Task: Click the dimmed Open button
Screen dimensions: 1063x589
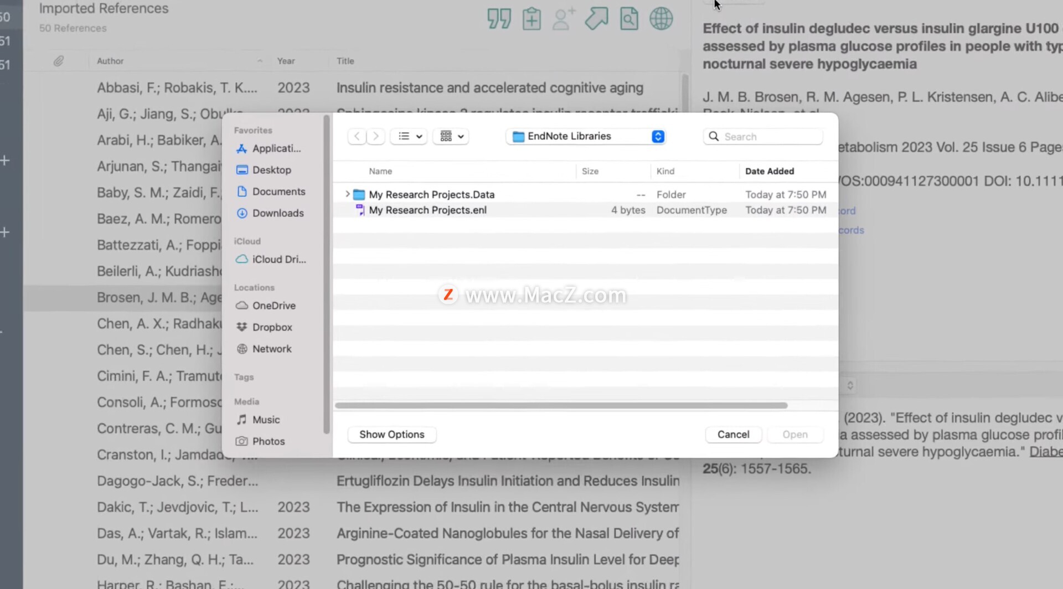Action: [794, 435]
